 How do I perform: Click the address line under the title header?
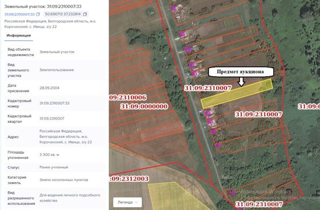(50, 24)
